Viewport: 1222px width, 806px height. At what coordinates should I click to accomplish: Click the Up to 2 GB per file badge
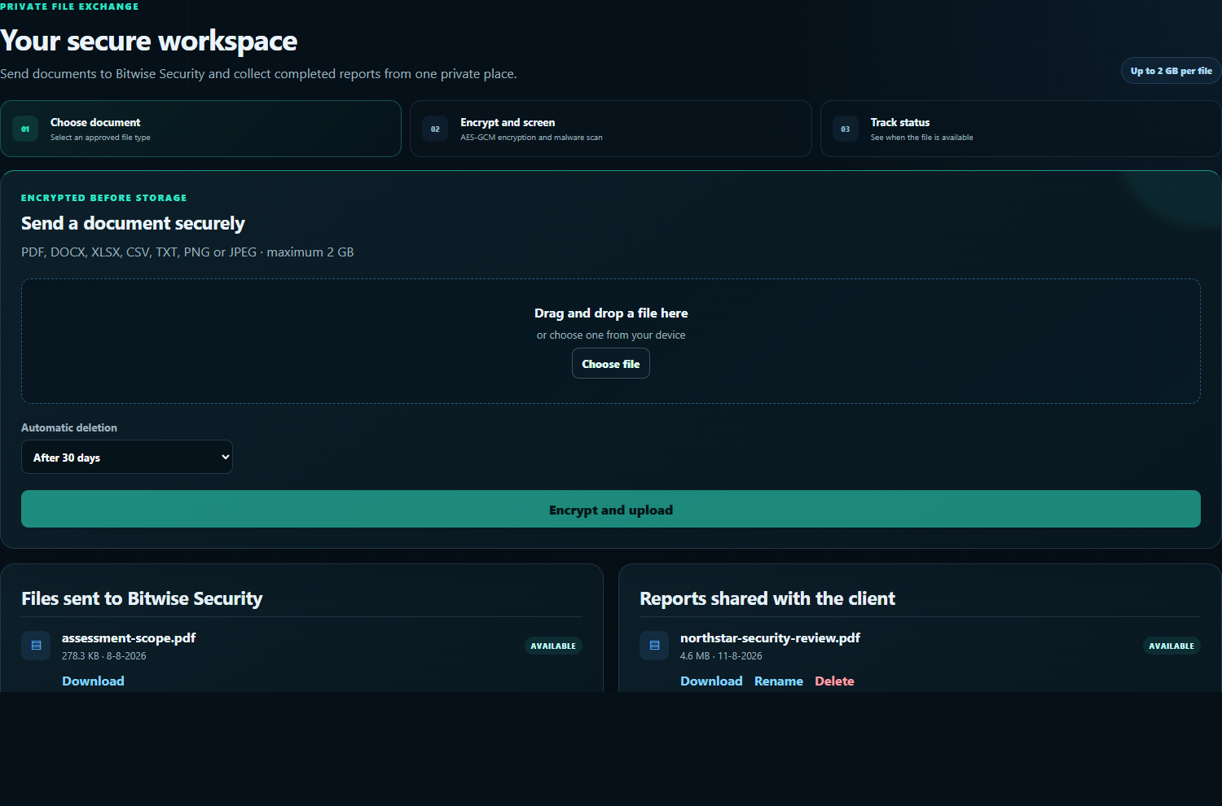(1171, 71)
